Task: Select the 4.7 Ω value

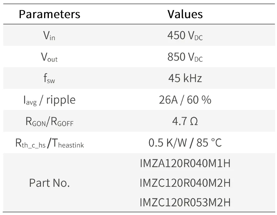Action: 185,121
